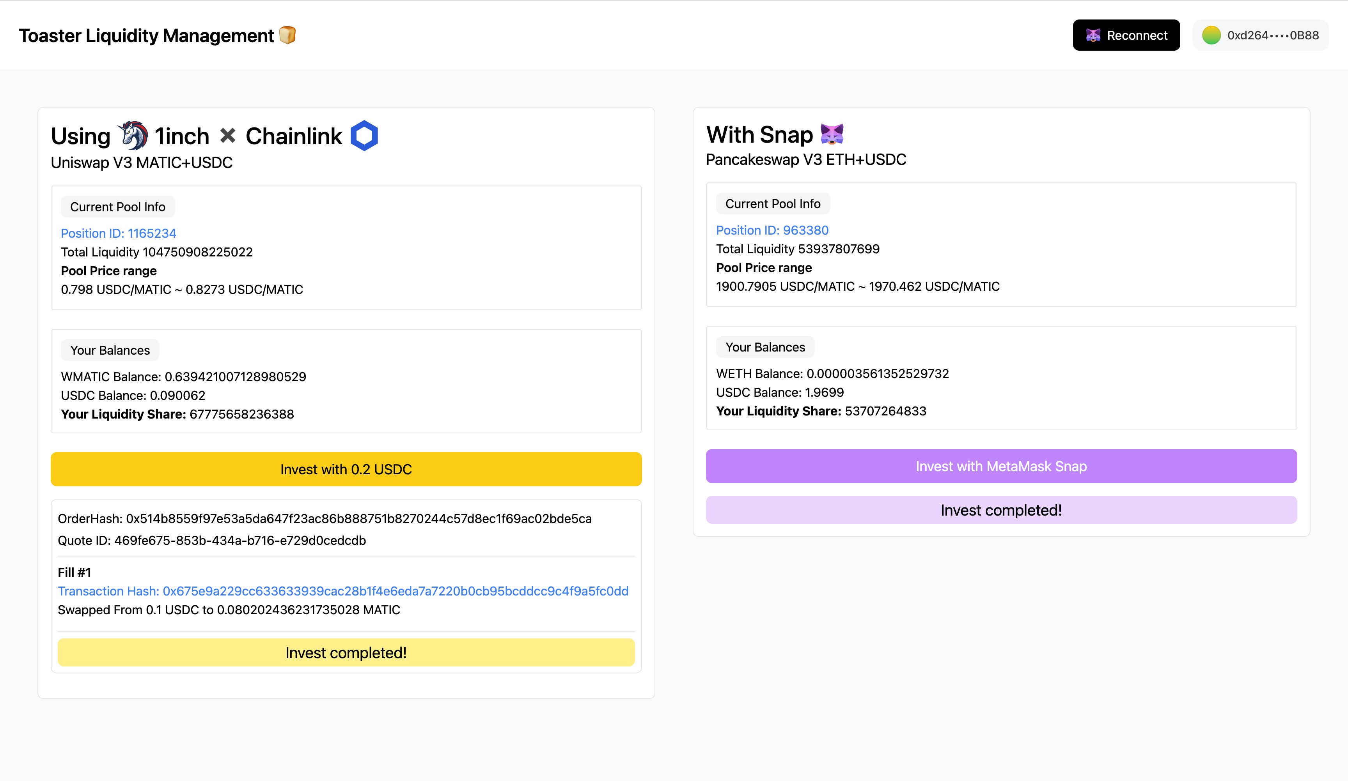Click WETH Balance value line
The height and width of the screenshot is (781, 1348).
[x=832, y=373]
